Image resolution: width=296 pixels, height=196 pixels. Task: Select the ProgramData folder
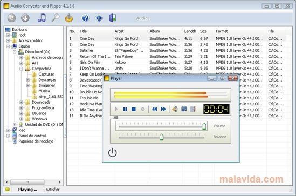click(43, 108)
